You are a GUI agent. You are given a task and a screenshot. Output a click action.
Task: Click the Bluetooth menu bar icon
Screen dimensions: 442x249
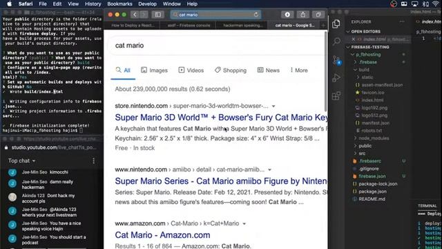click(425, 4)
